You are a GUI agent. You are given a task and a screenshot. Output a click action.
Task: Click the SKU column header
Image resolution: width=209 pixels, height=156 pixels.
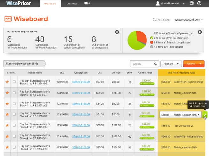[x=62, y=73]
